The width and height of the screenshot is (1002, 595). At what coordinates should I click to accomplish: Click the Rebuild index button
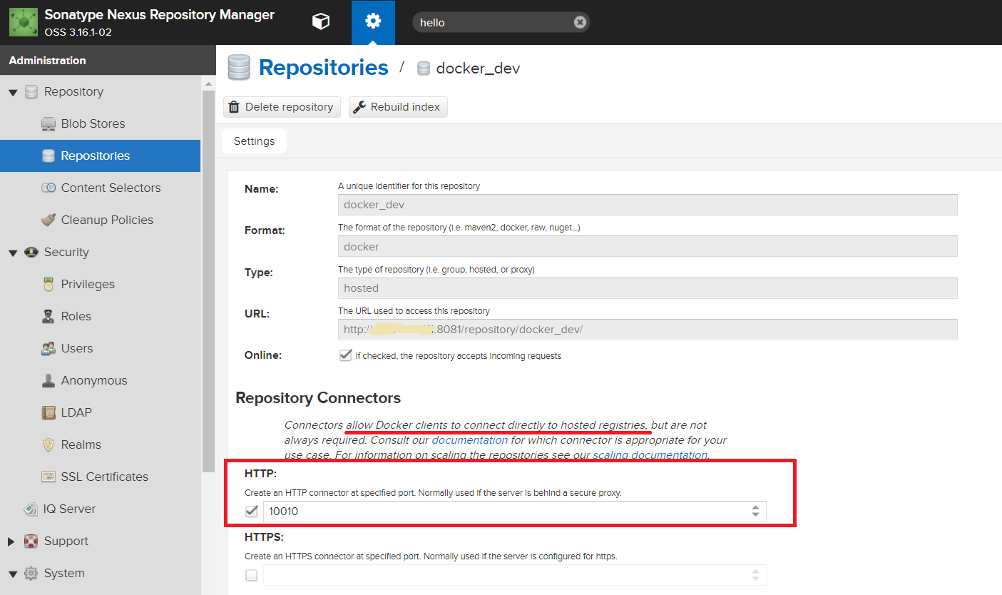(x=398, y=107)
